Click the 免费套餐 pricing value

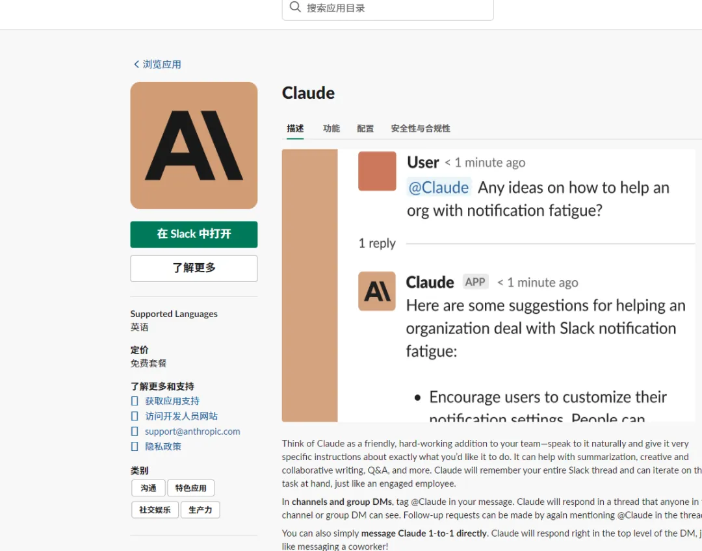pos(148,363)
